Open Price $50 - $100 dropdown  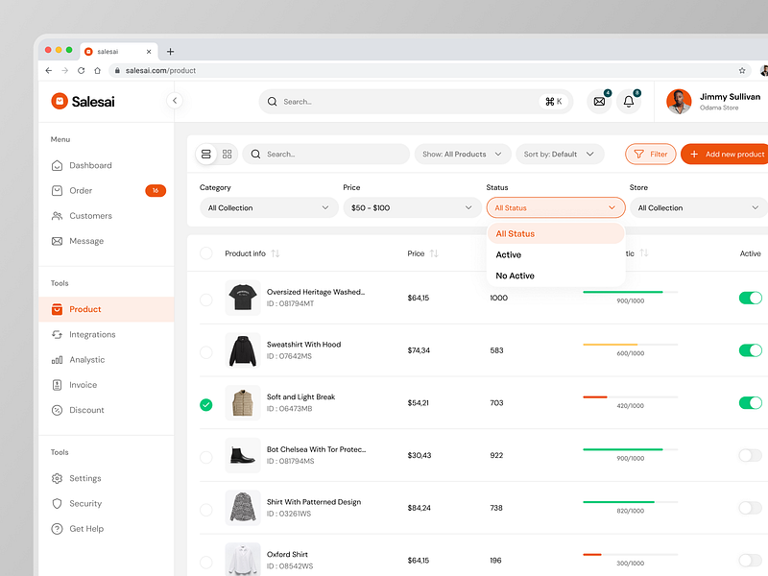point(413,207)
